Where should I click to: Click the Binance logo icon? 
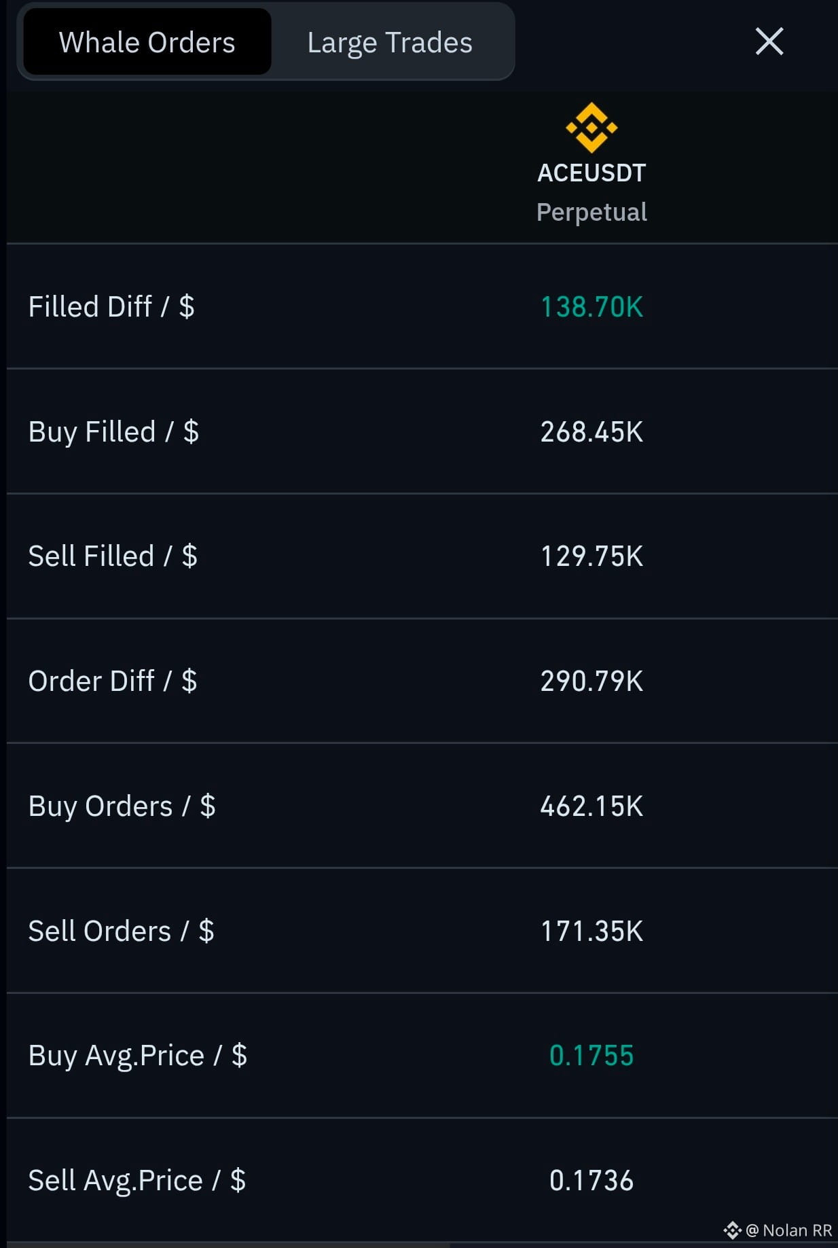(x=591, y=127)
